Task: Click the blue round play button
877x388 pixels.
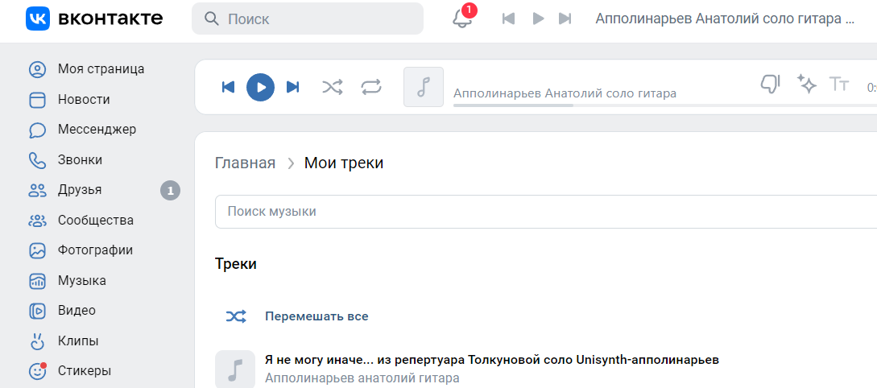Action: 261,87
